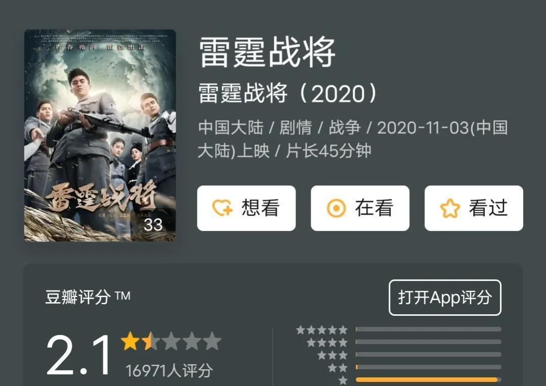Image resolution: width=546 pixels, height=386 pixels.
Task: Mark the show as 在看
Action: (x=360, y=208)
